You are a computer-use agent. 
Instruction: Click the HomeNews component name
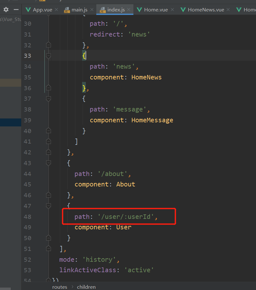click(146, 77)
